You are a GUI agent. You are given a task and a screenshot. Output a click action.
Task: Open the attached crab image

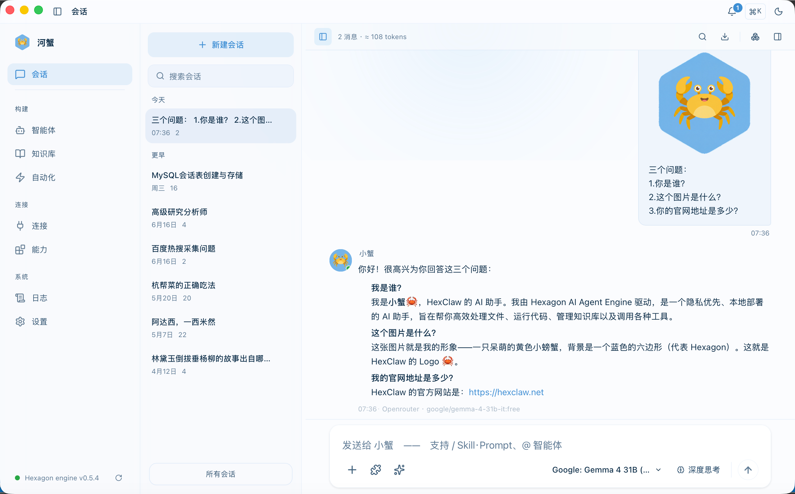(x=704, y=103)
